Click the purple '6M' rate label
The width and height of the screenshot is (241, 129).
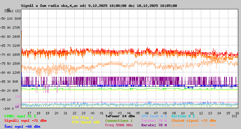[17, 107]
